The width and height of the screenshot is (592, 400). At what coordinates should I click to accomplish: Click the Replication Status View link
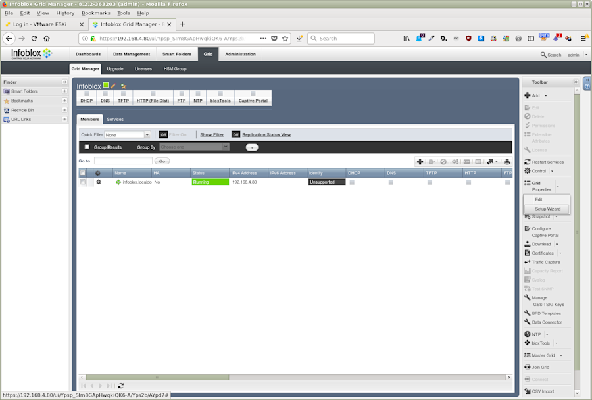coord(266,134)
